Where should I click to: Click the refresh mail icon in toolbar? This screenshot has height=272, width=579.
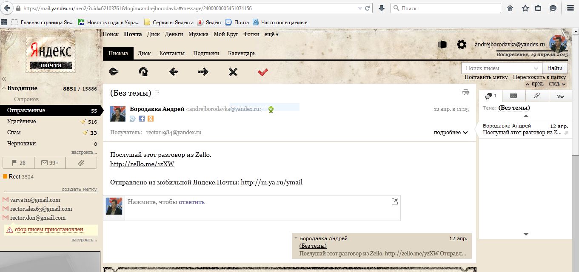(x=143, y=72)
